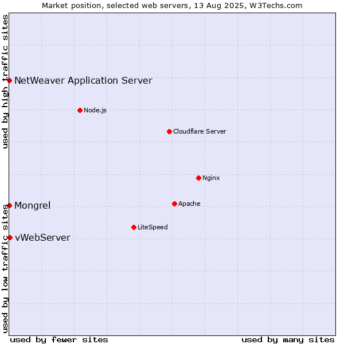The width and height of the screenshot is (344, 344).
Task: Click the Nginx red data point
Action: click(x=198, y=178)
